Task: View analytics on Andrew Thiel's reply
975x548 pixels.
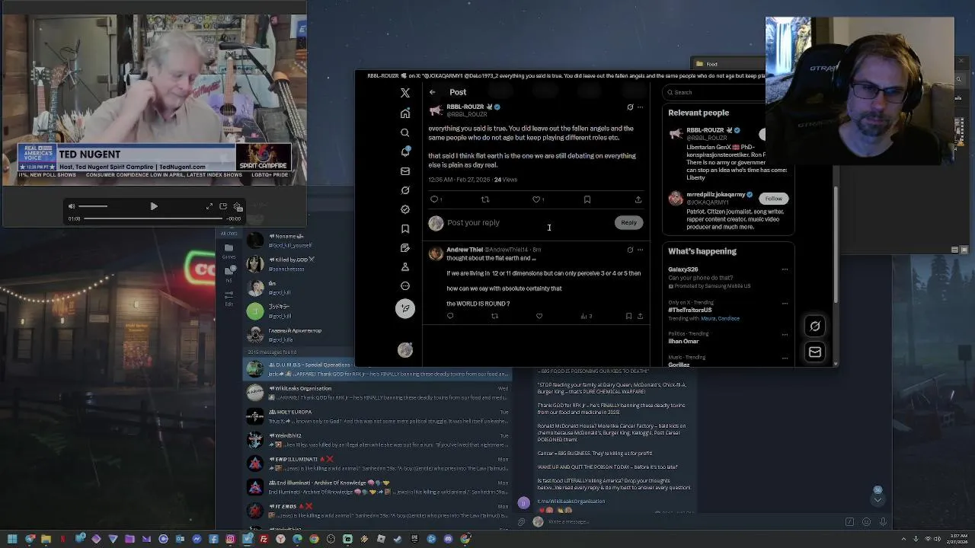Action: [x=586, y=316]
